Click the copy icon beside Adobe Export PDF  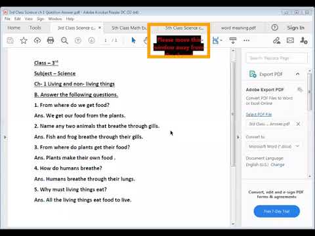(300, 90)
